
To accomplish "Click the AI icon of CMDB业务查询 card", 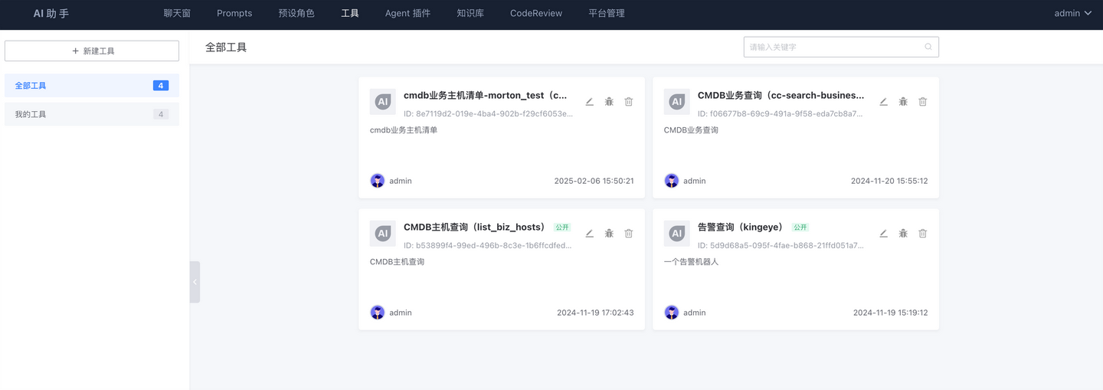I will [x=677, y=102].
